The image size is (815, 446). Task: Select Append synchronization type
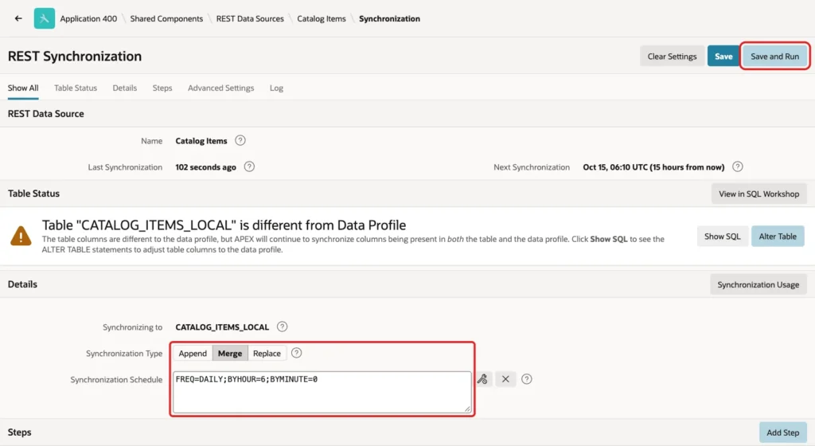tap(193, 353)
